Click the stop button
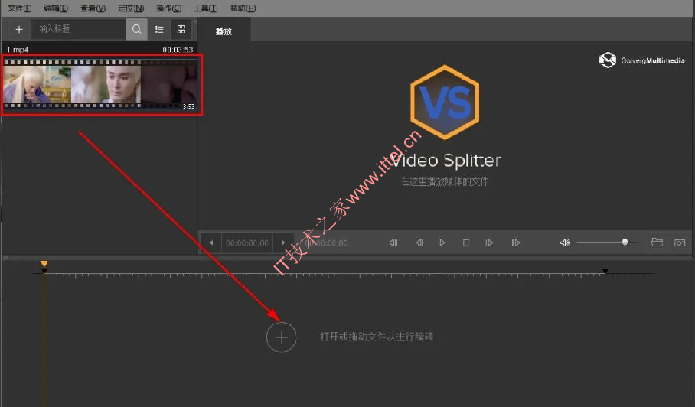695x407 pixels. pyautogui.click(x=466, y=243)
